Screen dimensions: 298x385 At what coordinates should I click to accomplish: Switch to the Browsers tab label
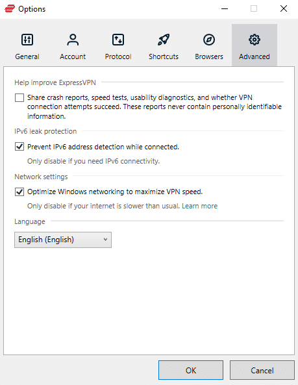pyautogui.click(x=209, y=56)
